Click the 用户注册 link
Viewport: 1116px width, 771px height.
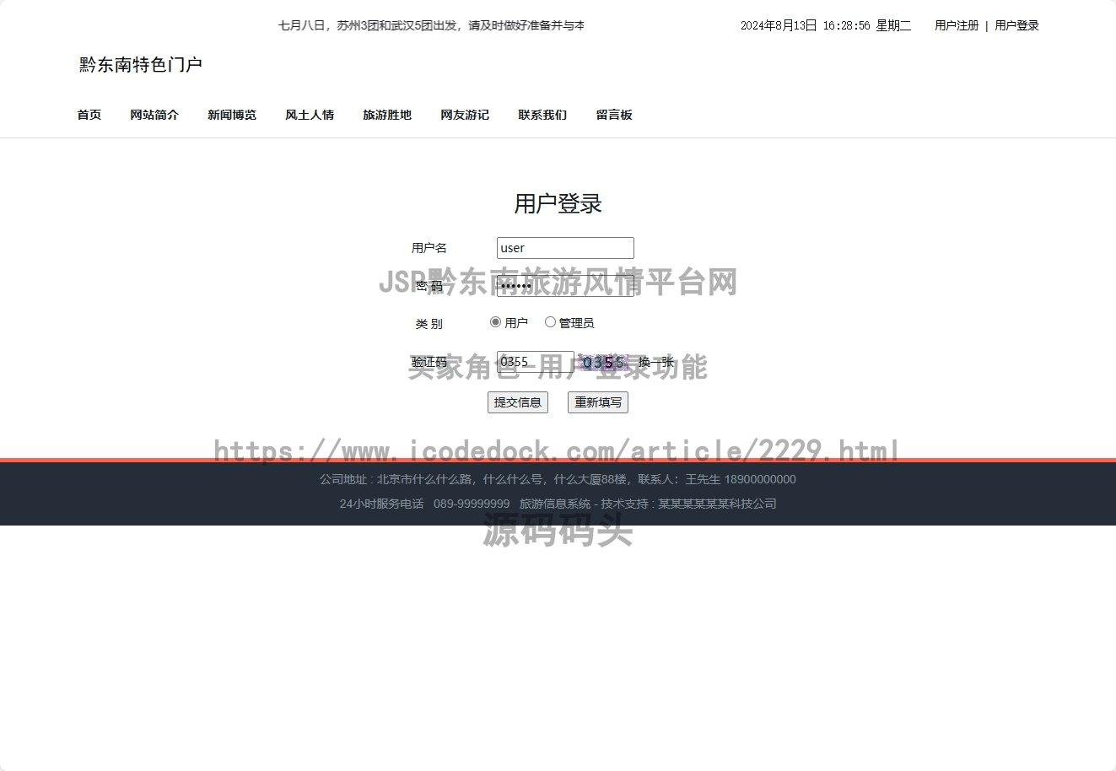(957, 25)
